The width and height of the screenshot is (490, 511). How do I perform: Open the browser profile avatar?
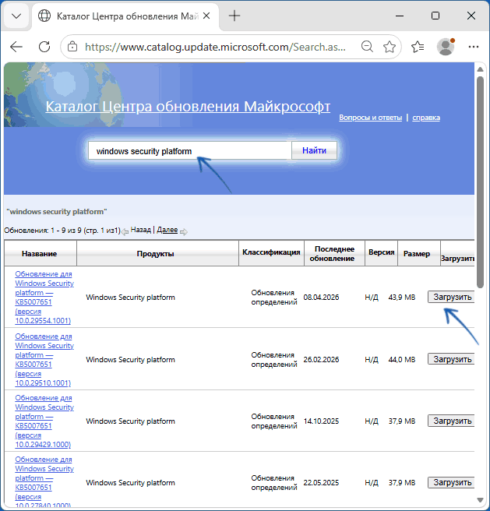(446, 47)
